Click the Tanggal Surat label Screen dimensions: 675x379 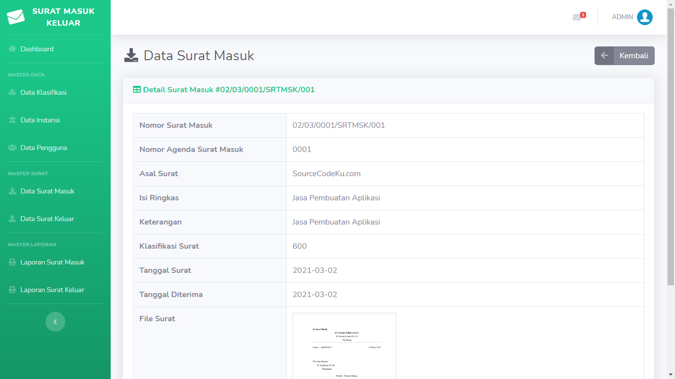(x=165, y=270)
